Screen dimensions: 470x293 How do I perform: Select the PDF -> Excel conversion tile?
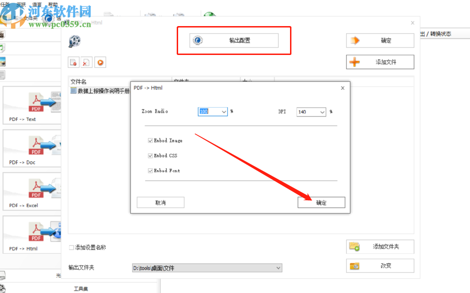point(32,192)
